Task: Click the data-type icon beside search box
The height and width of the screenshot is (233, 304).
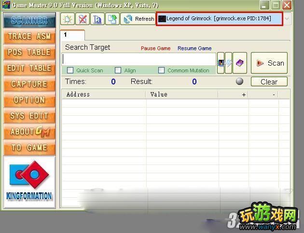Action: coord(221,63)
